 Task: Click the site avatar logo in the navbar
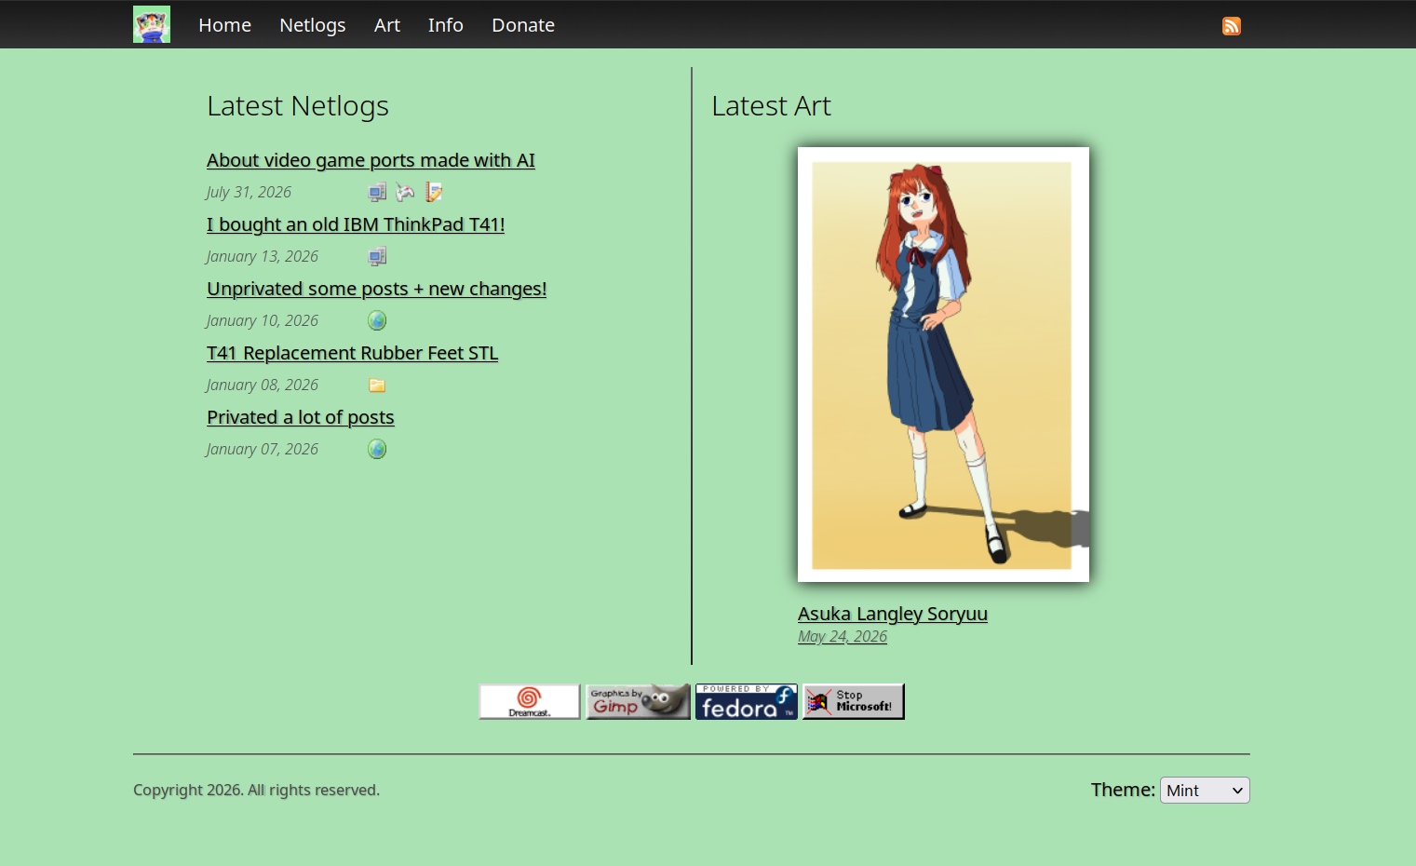[x=152, y=24]
